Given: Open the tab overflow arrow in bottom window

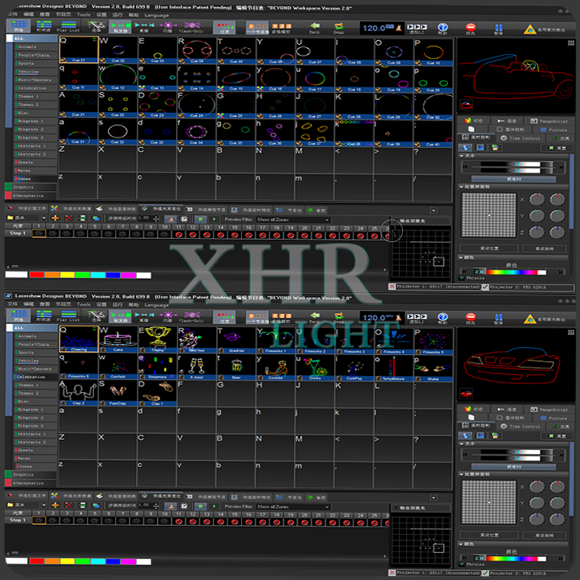Looking at the screenshot, I should (434, 498).
